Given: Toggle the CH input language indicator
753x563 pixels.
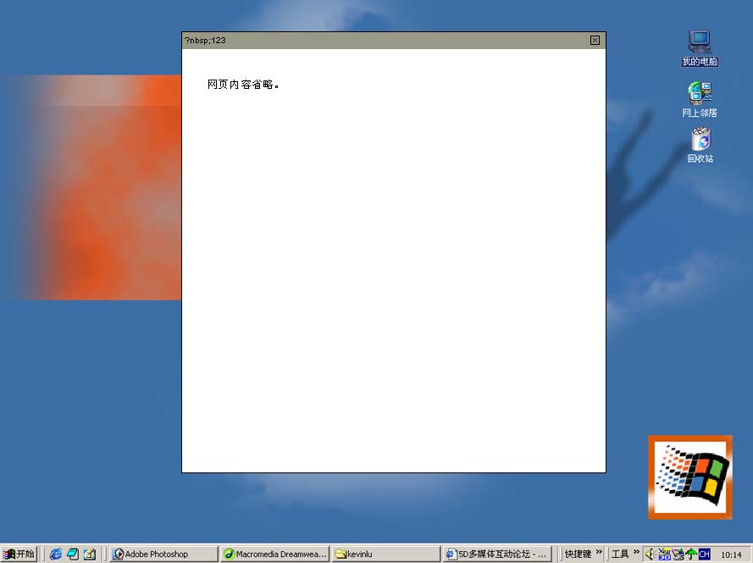Looking at the screenshot, I should 704,554.
